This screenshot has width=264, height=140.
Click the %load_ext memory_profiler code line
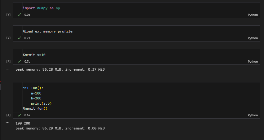point(48,31)
